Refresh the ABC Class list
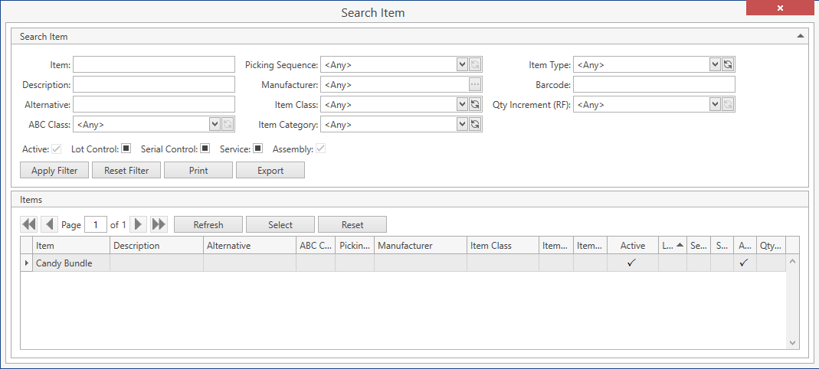This screenshot has height=369, width=819. click(228, 124)
